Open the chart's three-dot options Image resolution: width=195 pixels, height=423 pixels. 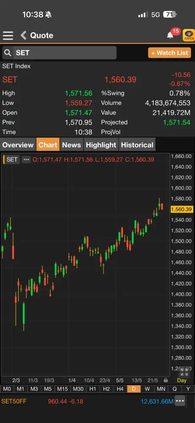coord(26,159)
